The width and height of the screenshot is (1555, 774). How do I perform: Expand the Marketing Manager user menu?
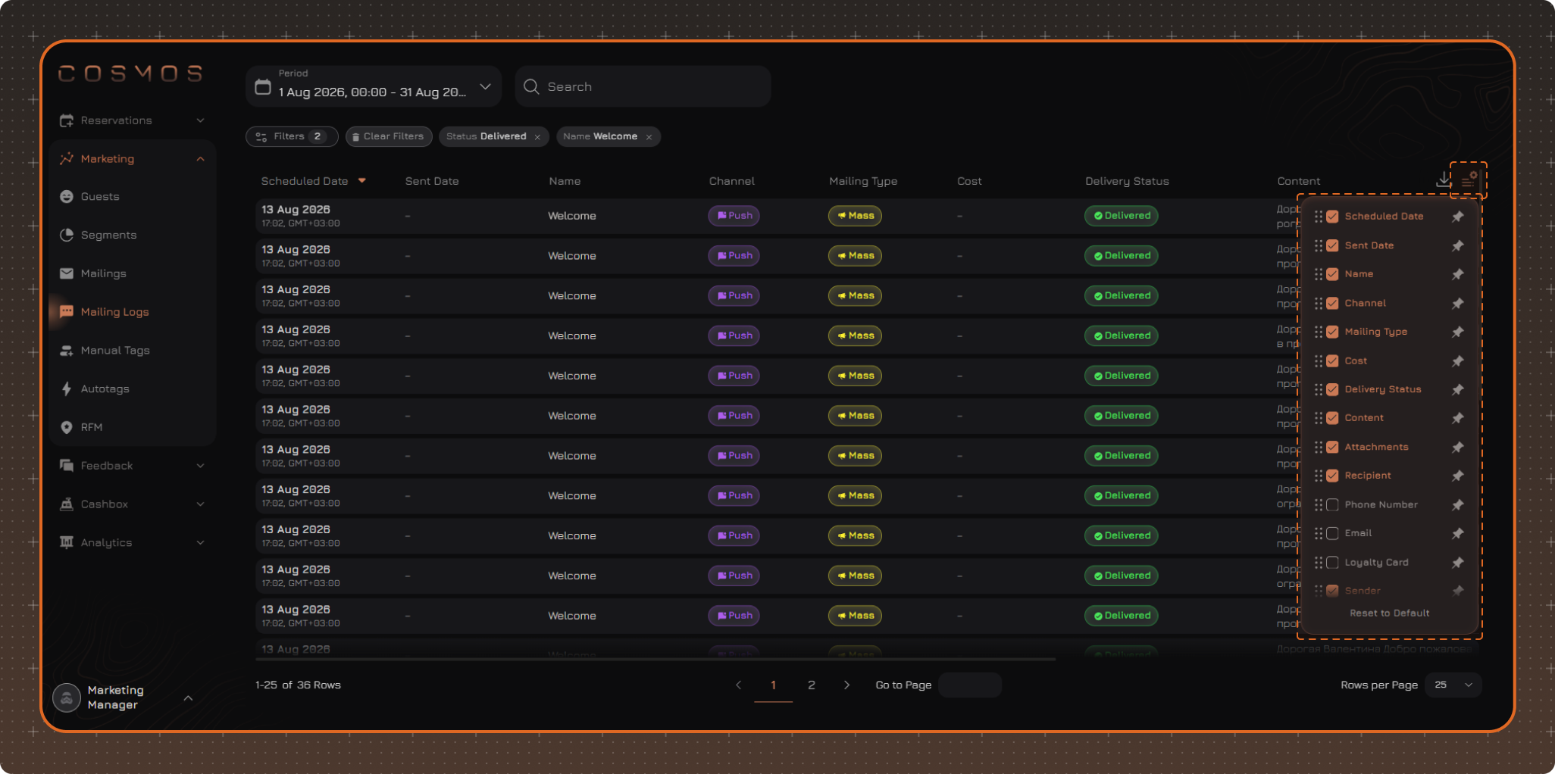pos(188,698)
